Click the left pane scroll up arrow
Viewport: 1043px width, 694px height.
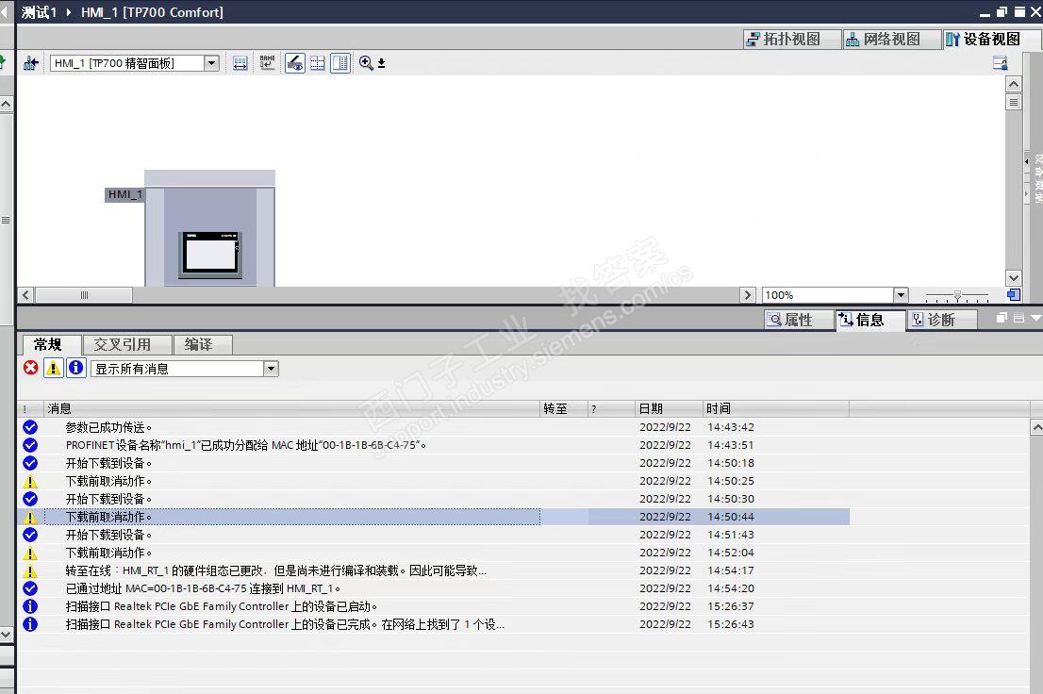pos(6,105)
